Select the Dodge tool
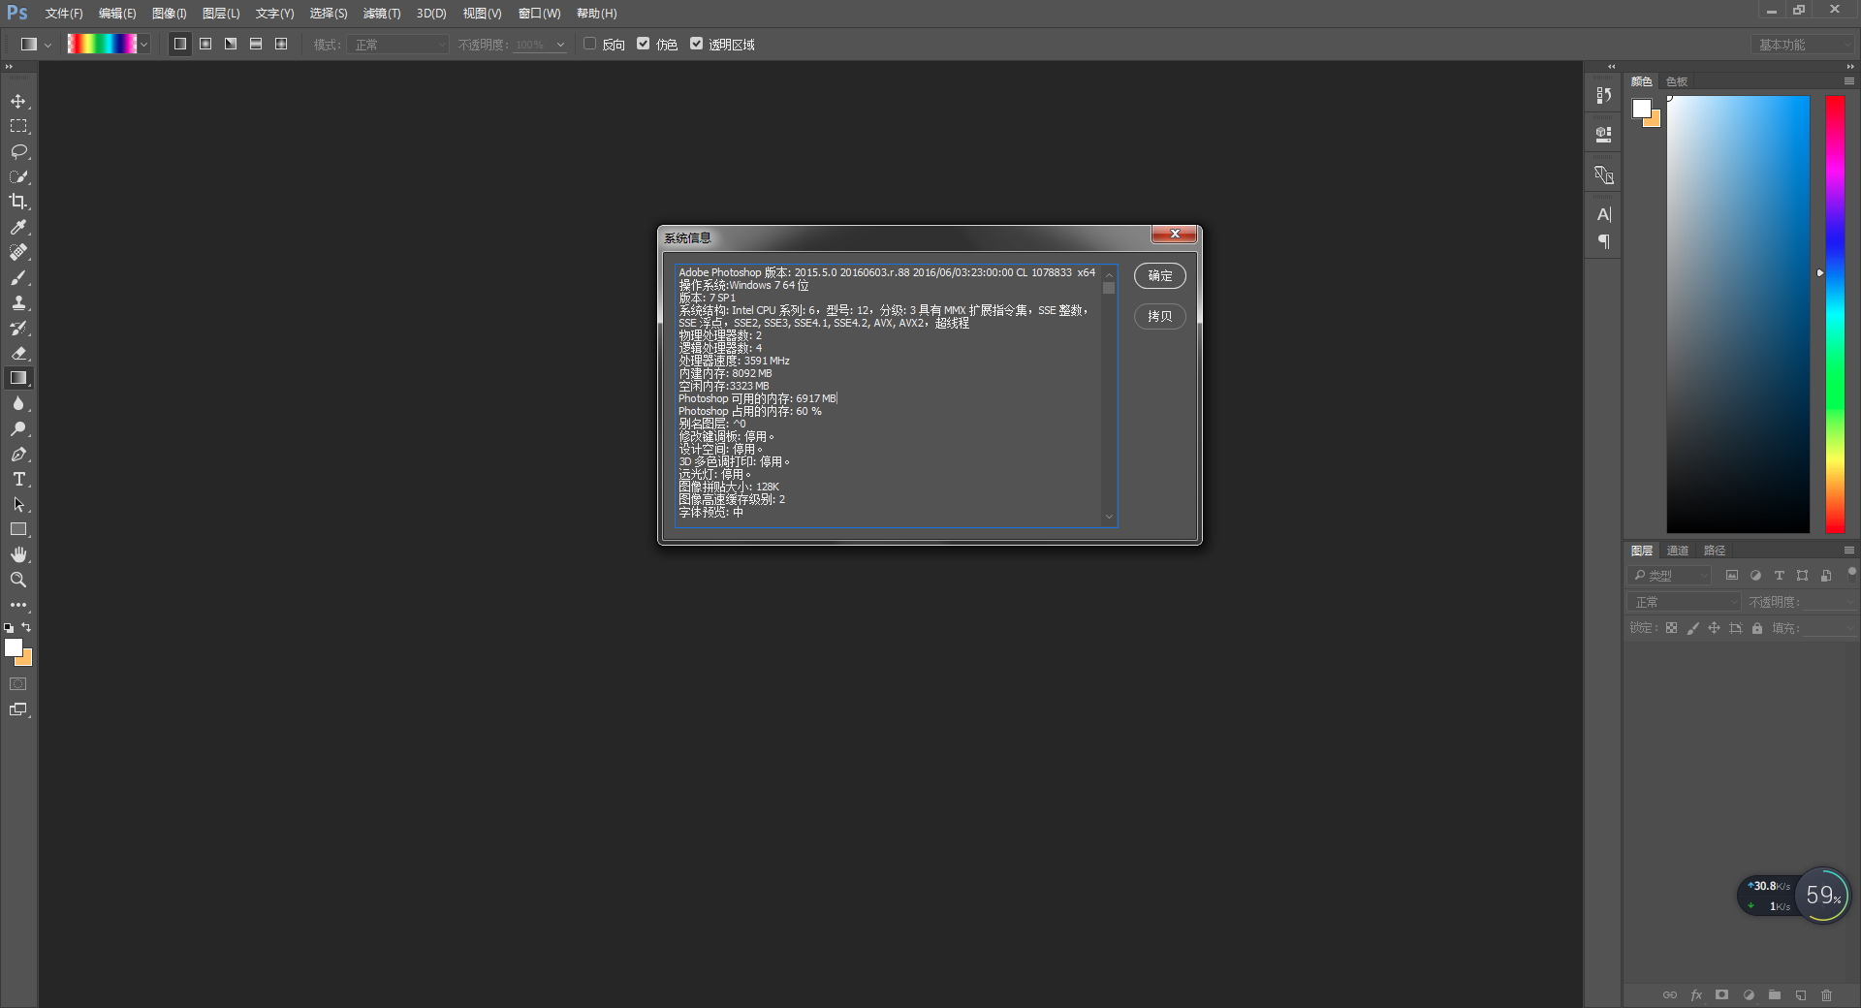The height and width of the screenshot is (1008, 1861). coord(18,429)
